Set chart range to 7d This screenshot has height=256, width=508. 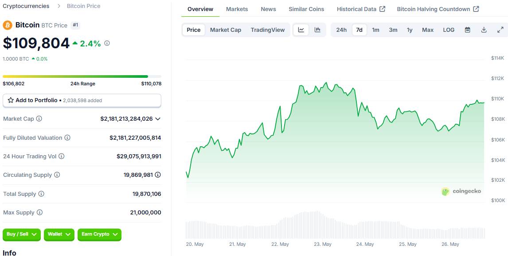tap(360, 30)
